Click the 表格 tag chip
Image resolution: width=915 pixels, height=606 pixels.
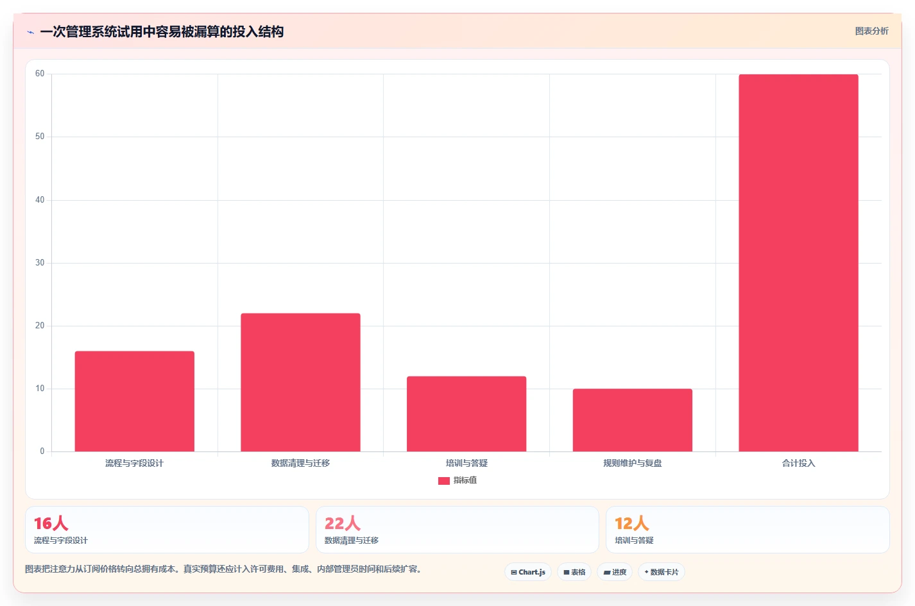coord(574,572)
